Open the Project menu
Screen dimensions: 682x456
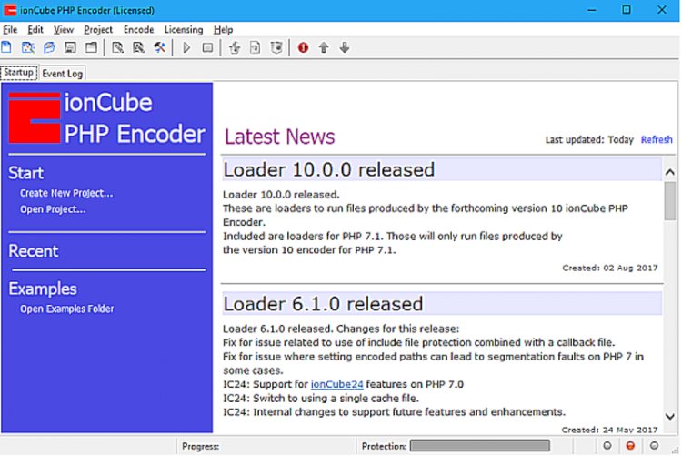point(98,30)
